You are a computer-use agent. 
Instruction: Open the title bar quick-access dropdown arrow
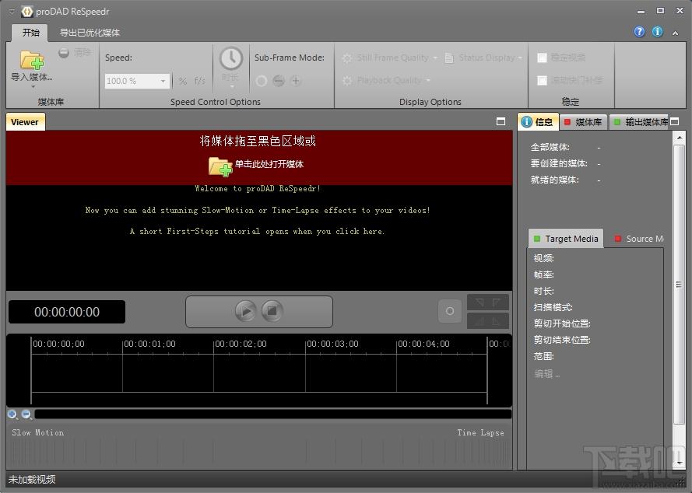tap(12, 12)
